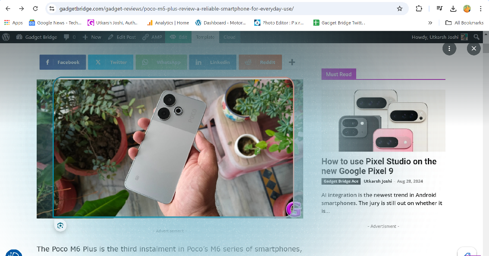This screenshot has width=489, height=256.
Task: Click the Poco M6 Plus photo
Action: pos(170,149)
